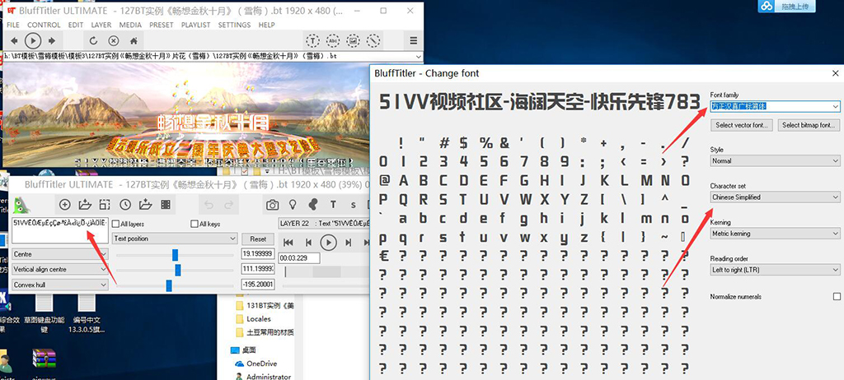Click the dashed selection square icon

click(105, 204)
